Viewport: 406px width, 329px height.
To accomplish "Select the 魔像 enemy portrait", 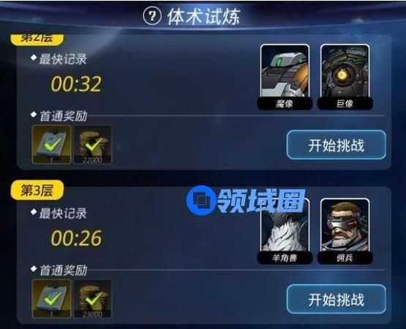I will (x=285, y=77).
